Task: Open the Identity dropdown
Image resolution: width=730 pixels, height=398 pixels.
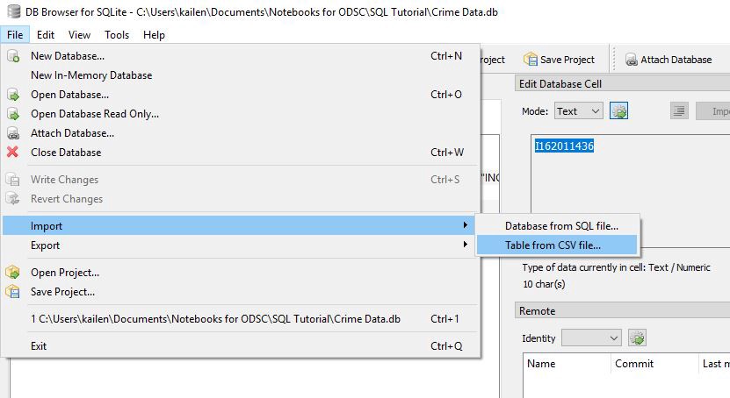Action: [591, 338]
